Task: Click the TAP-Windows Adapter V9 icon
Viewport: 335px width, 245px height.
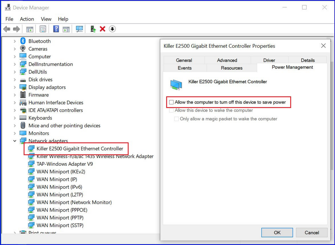Action: 31,164
